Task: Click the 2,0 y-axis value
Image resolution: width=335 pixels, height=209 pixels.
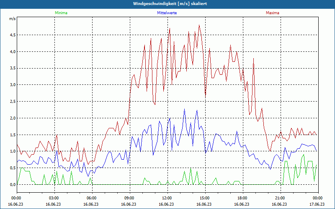Action: pos(13,118)
